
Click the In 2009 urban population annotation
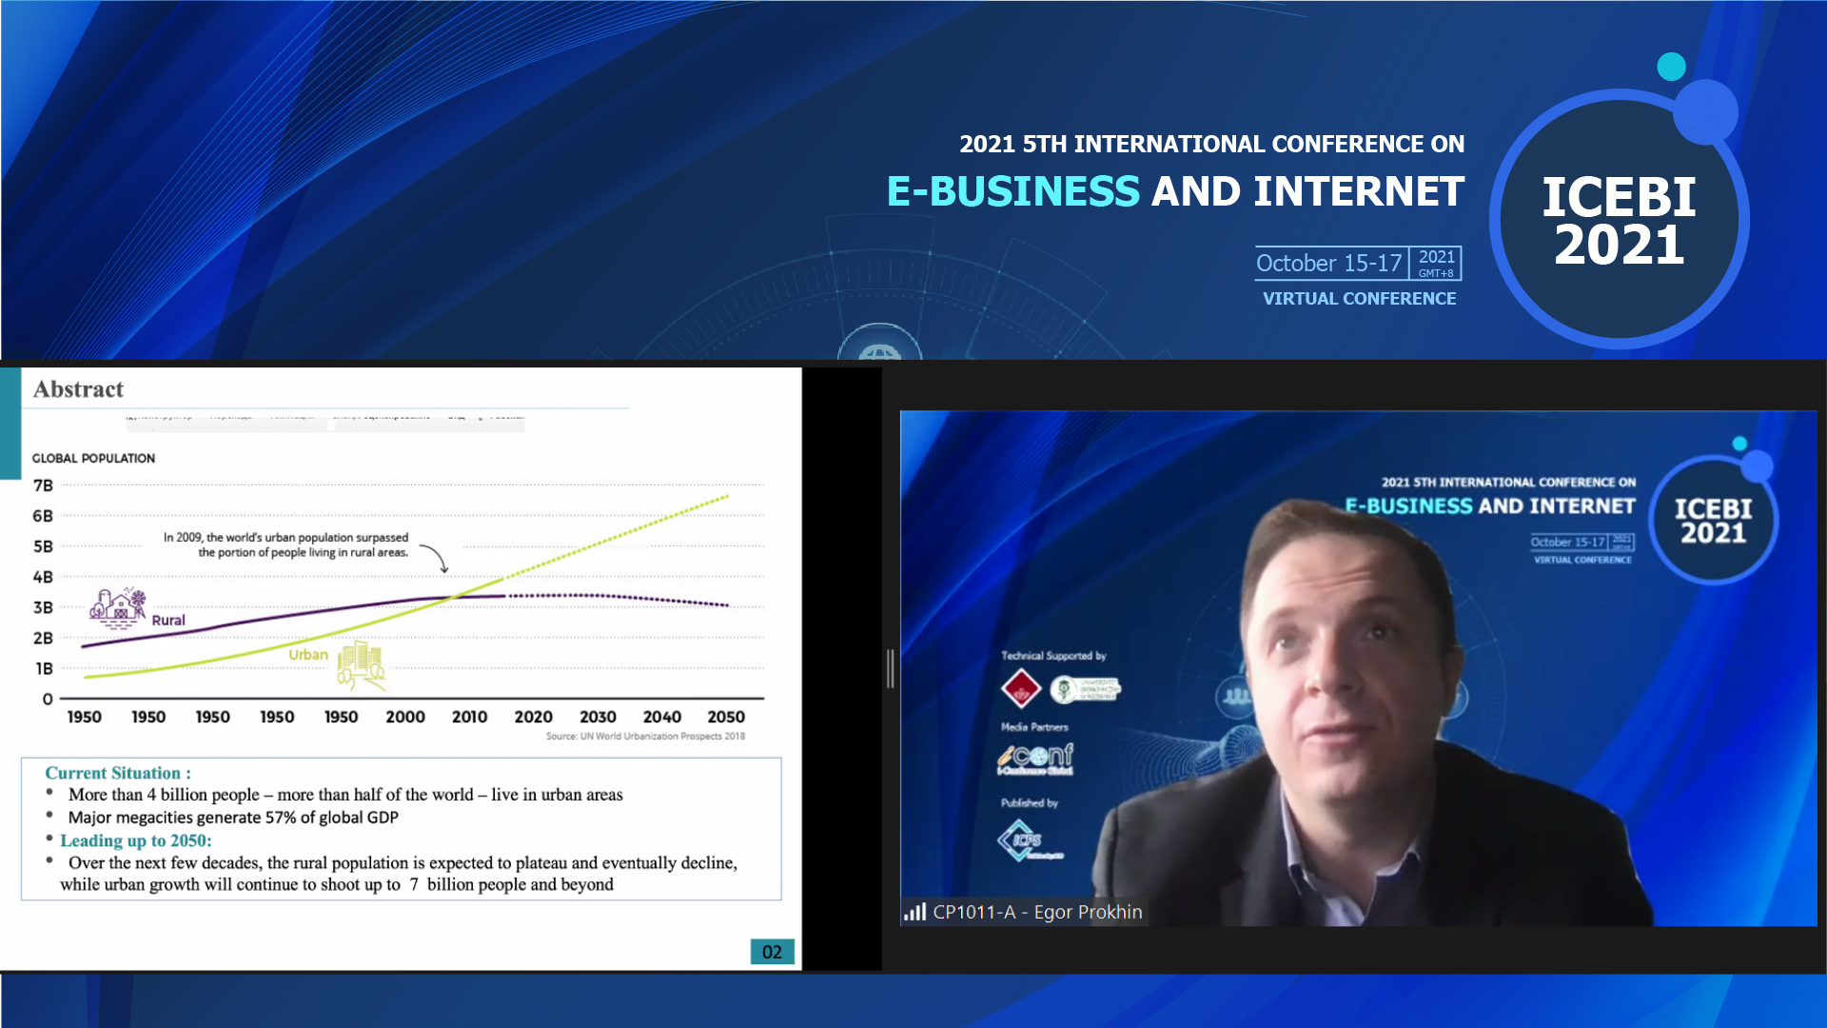[285, 544]
